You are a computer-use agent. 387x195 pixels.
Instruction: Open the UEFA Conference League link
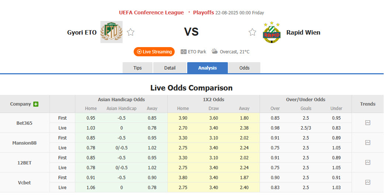coord(151,13)
